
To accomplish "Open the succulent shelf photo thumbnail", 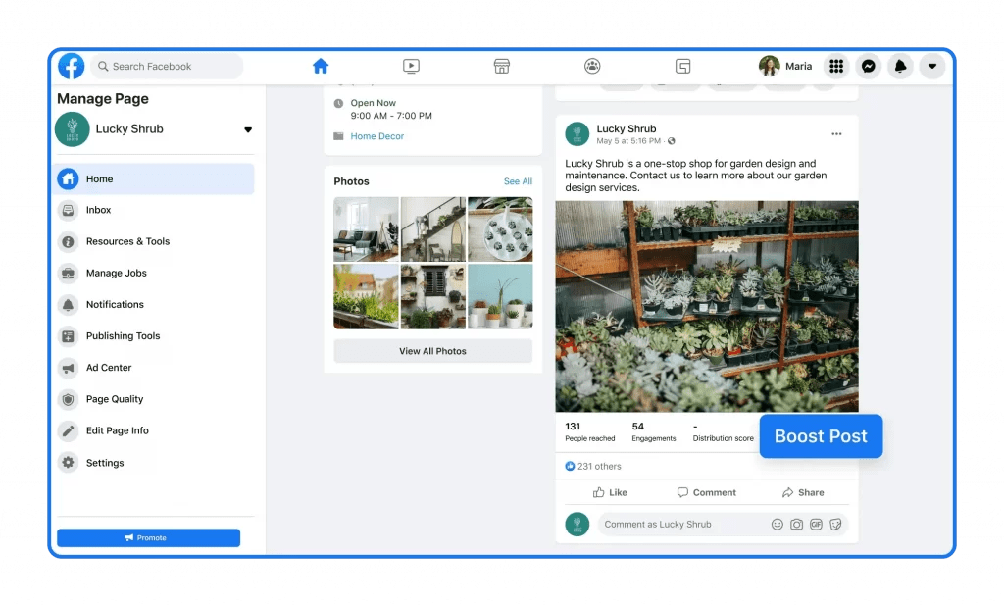I will click(706, 306).
